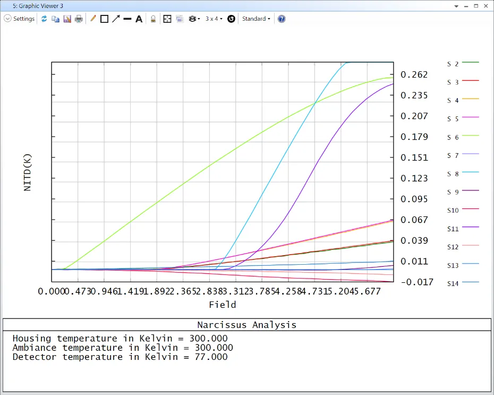Screen dimensions: 494x395
Task: Toggle the window lock icon
Action: pyautogui.click(x=153, y=19)
